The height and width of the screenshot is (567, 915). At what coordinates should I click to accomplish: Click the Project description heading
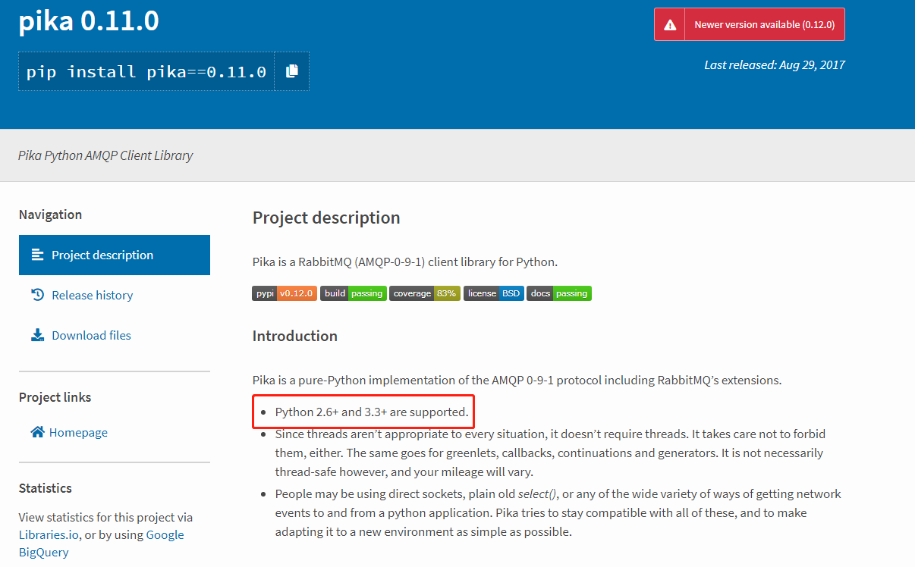click(326, 218)
